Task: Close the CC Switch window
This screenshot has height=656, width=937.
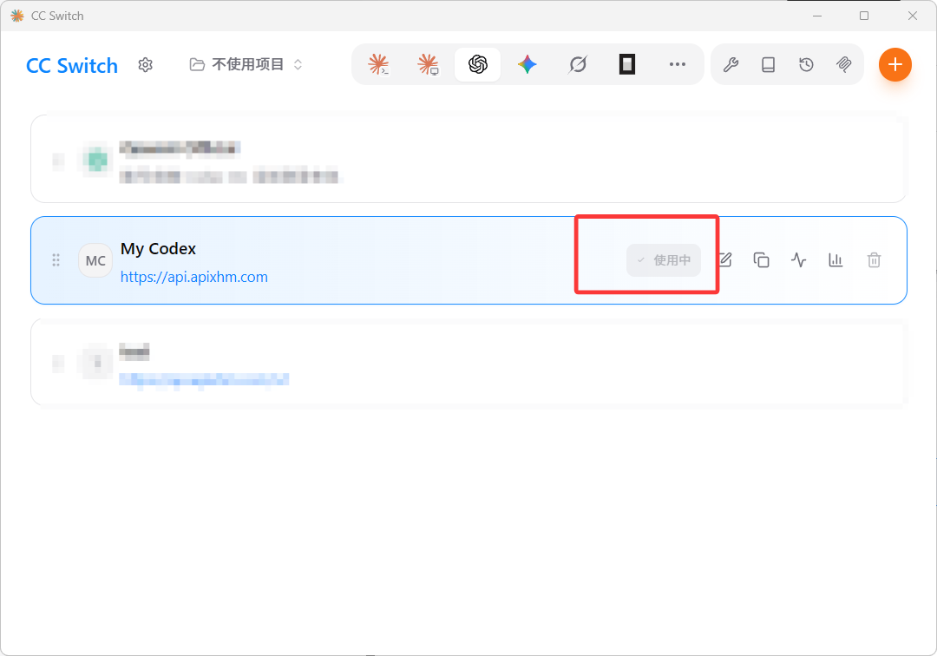Action: (x=912, y=16)
